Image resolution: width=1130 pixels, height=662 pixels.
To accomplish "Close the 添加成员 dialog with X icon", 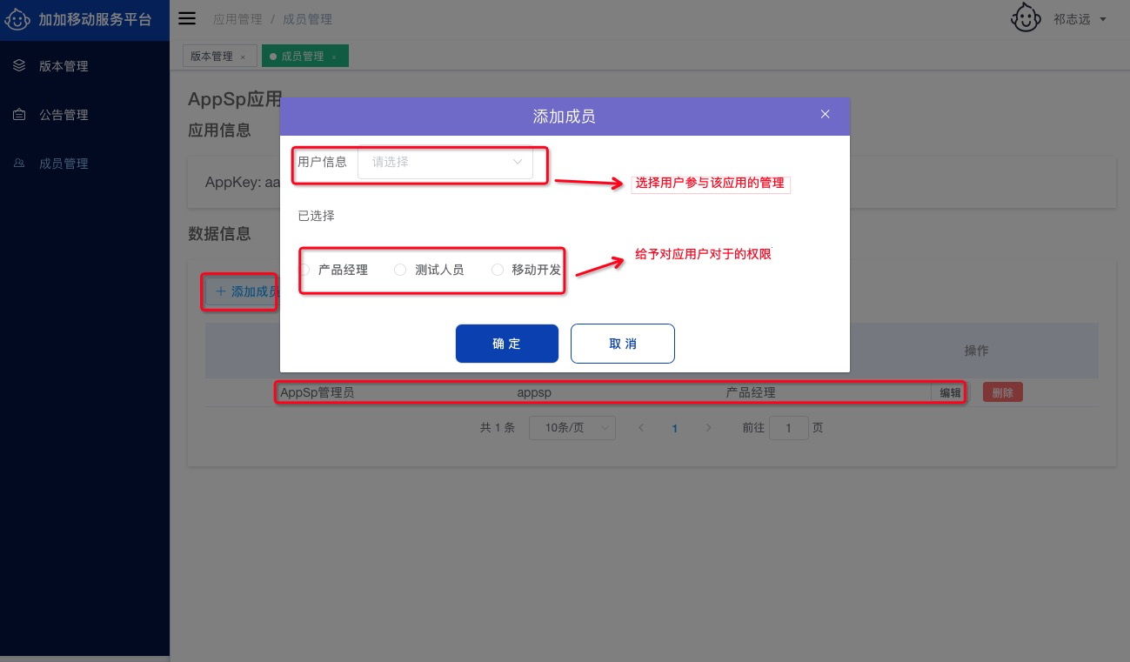I will 825,114.
